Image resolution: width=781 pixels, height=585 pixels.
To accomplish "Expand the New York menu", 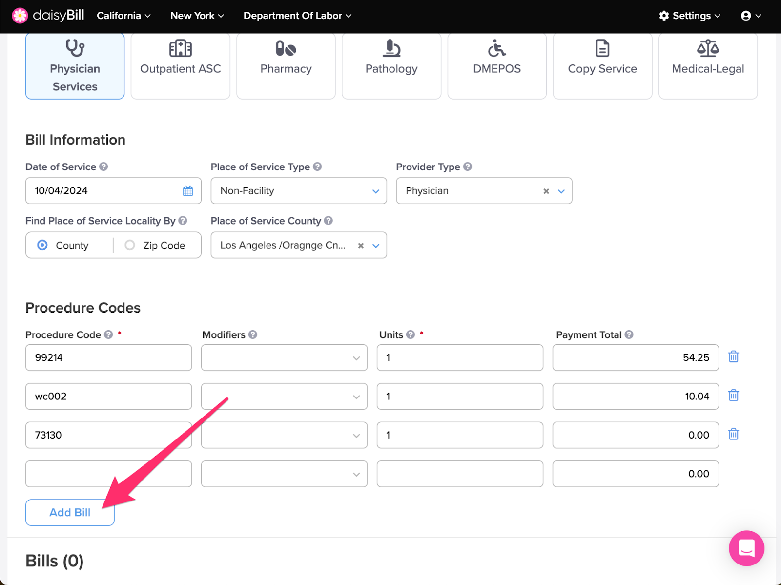I will tap(197, 16).
